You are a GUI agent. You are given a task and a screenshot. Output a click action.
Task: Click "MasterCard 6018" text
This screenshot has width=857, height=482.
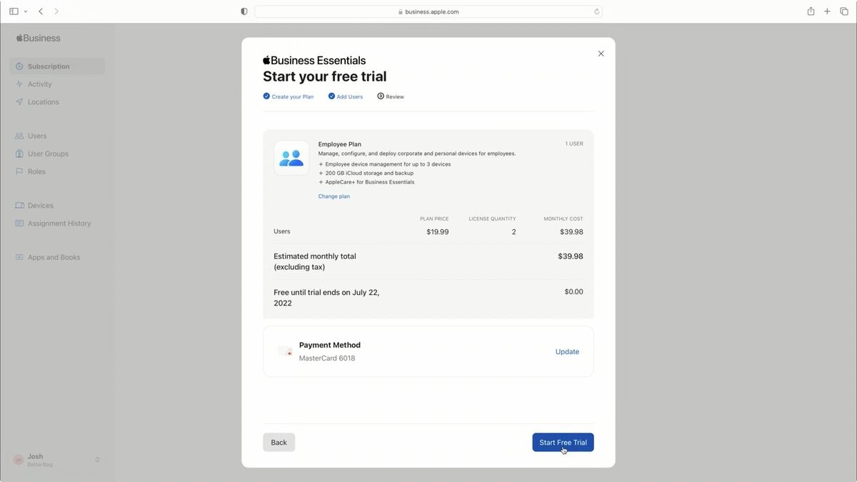pyautogui.click(x=327, y=358)
